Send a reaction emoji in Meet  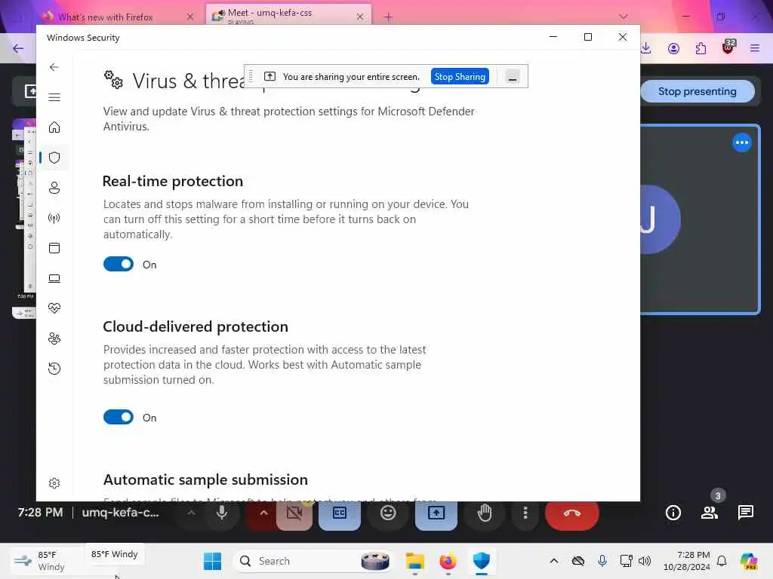(x=388, y=513)
